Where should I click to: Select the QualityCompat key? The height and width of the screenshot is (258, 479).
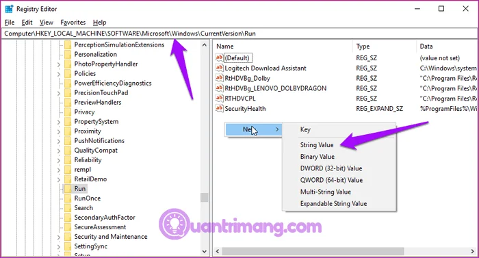tap(96, 151)
